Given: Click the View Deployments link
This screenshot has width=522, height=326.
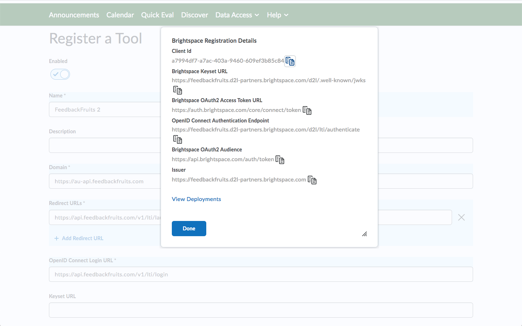Looking at the screenshot, I should (x=196, y=199).
